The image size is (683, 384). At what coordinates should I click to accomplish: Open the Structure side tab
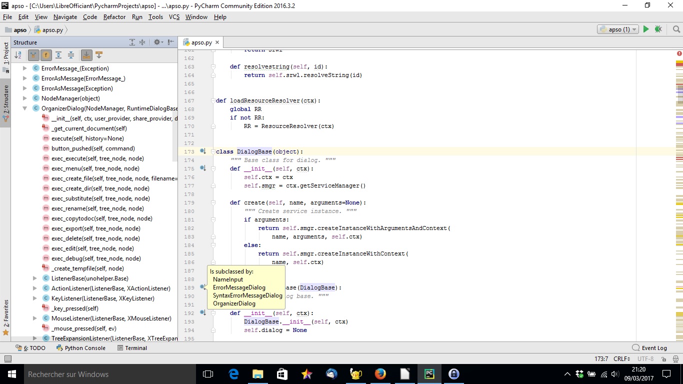tap(5, 102)
